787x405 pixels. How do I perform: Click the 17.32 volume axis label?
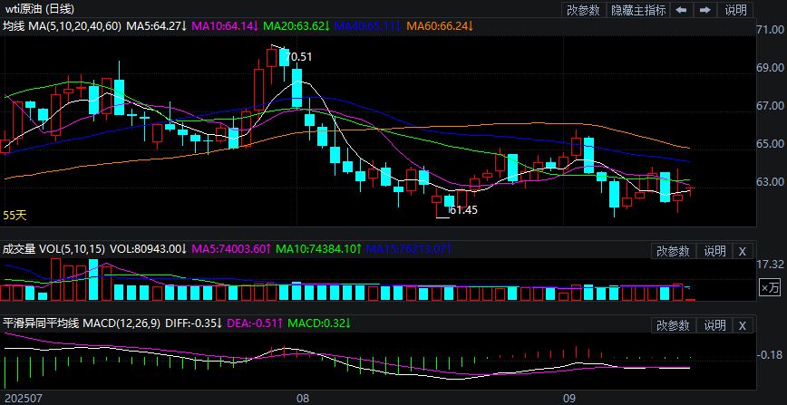pyautogui.click(x=770, y=264)
